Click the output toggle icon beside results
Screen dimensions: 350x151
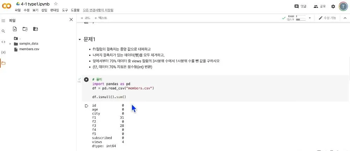point(86,106)
